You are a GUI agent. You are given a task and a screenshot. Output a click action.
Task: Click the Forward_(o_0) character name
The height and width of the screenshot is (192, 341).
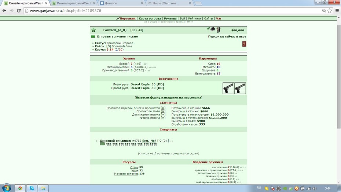(115, 30)
